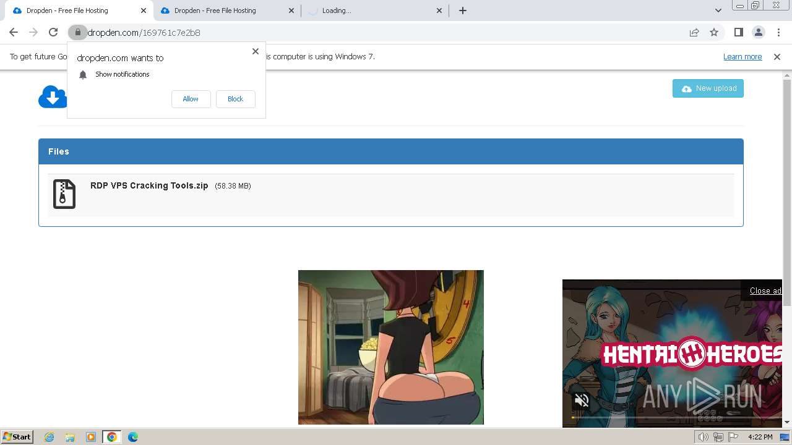792x445 pixels.
Task: Open Windows Media Player from taskbar
Action: [x=91, y=437]
